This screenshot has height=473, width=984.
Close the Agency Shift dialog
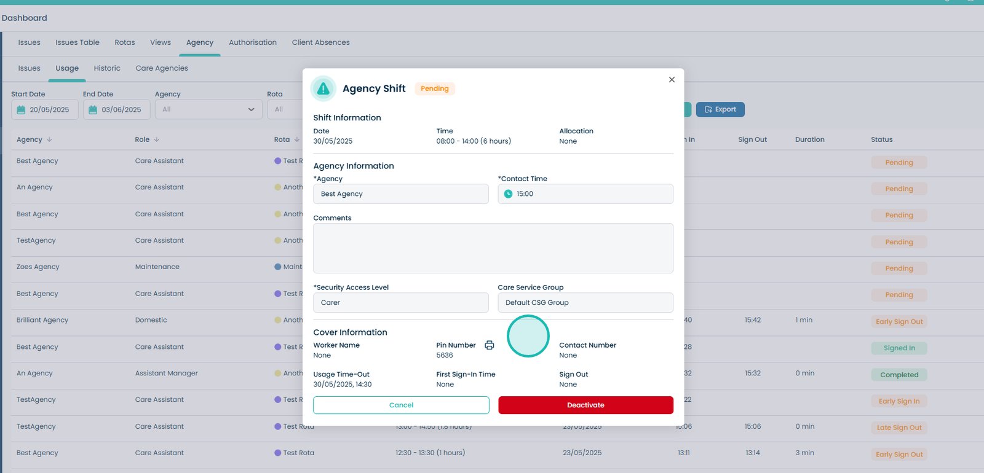tap(672, 80)
